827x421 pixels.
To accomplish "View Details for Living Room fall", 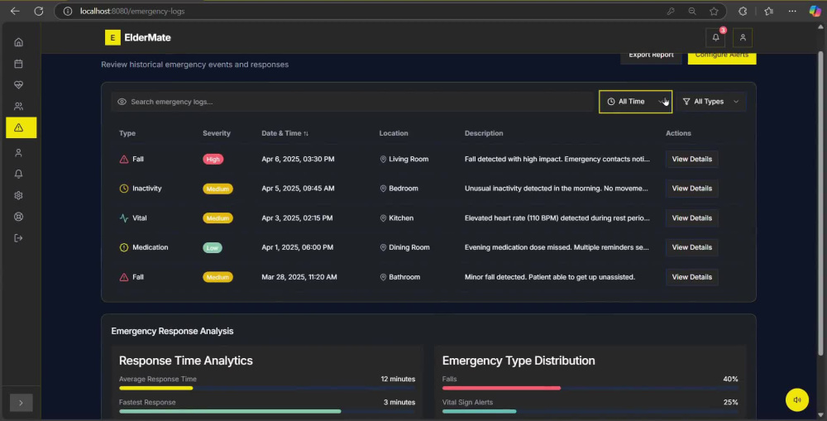I will [x=691, y=159].
